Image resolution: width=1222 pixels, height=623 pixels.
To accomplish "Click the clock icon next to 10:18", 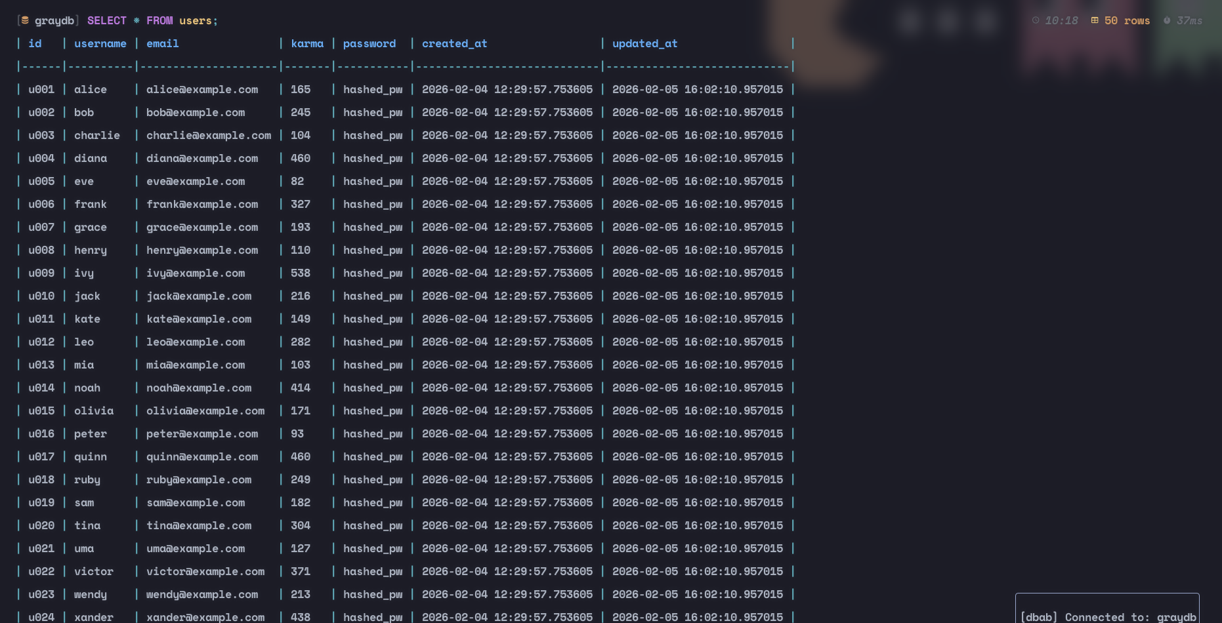I will point(1036,20).
